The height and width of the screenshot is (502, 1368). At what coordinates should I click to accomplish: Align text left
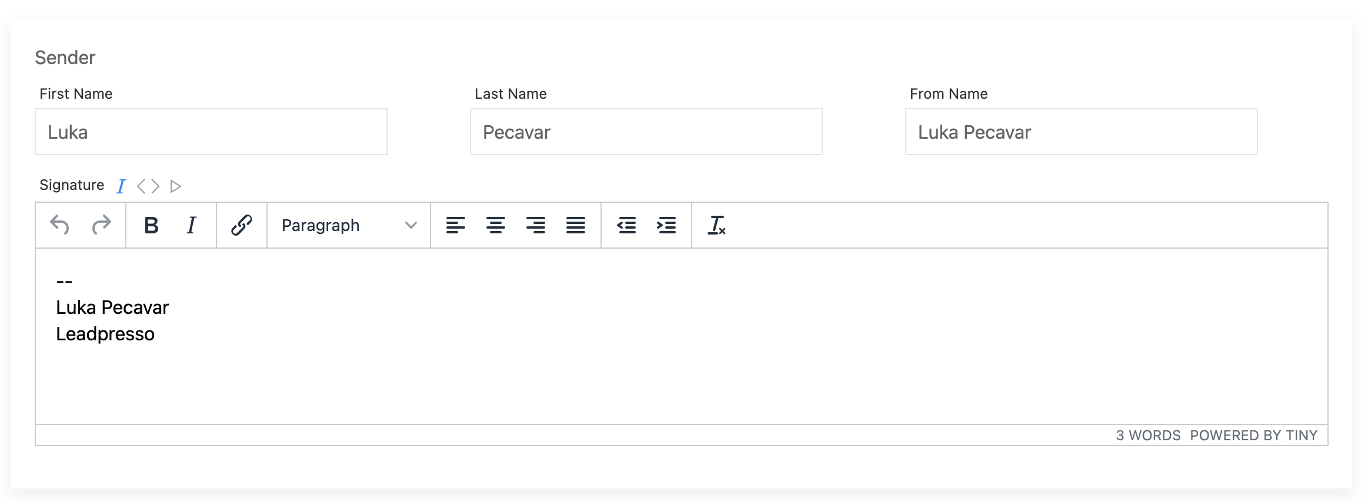(x=456, y=225)
